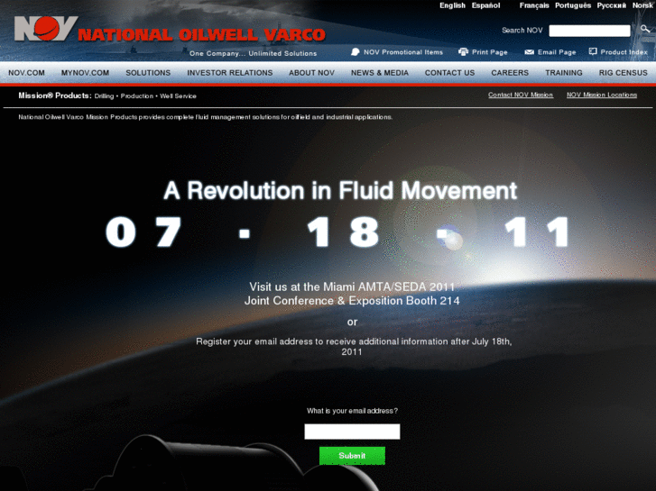
Task: Click the green Submit button
Action: coord(352,456)
